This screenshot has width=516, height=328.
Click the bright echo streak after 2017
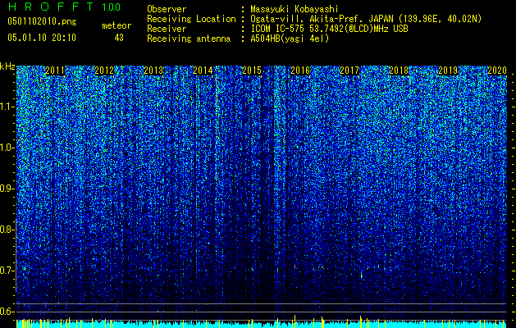tap(361, 275)
